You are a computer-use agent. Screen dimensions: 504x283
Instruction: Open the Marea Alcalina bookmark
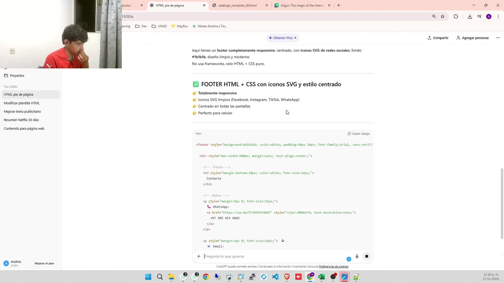(x=210, y=26)
